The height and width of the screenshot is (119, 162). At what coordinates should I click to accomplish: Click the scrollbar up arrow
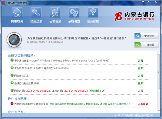tap(159, 53)
